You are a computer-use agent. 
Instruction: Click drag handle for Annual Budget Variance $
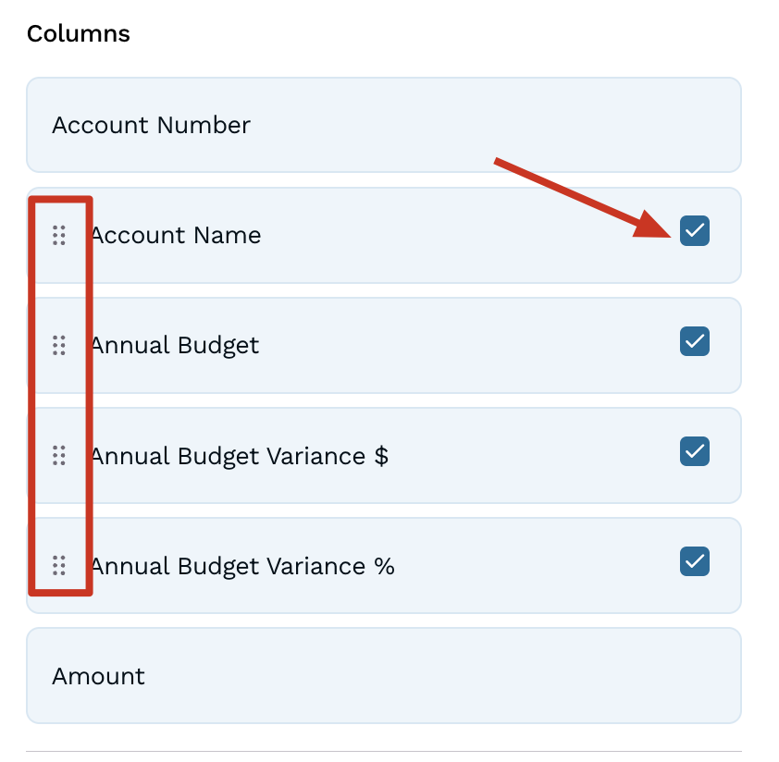(59, 456)
